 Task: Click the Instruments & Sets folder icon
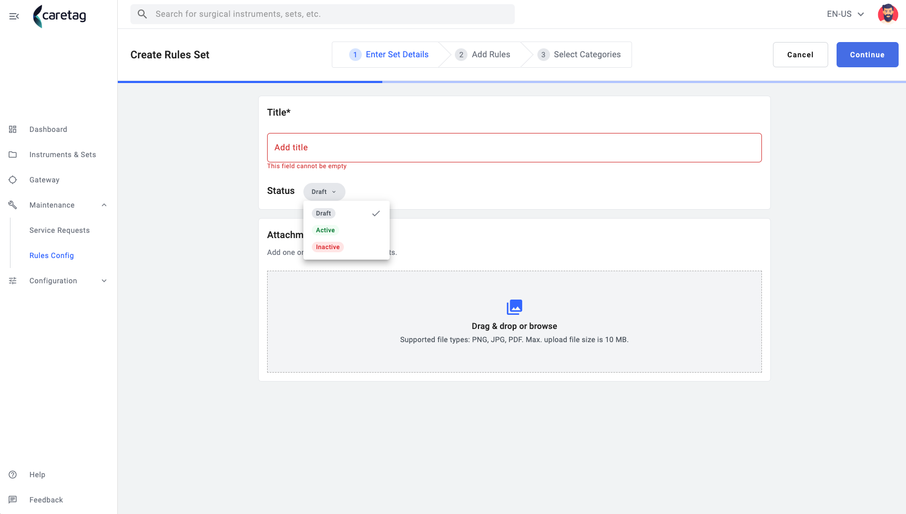[13, 155]
